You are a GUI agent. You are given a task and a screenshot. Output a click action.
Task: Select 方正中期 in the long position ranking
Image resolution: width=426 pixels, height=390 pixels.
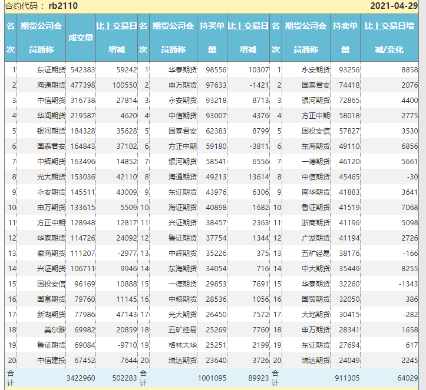coord(182,146)
